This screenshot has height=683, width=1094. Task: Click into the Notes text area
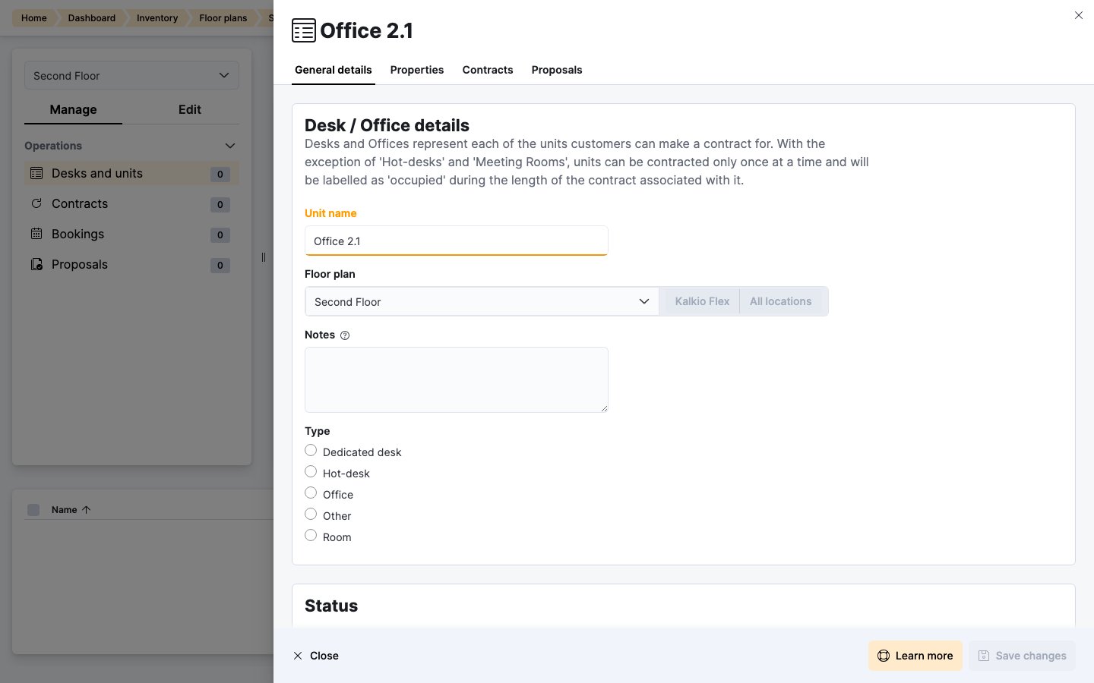click(x=456, y=379)
